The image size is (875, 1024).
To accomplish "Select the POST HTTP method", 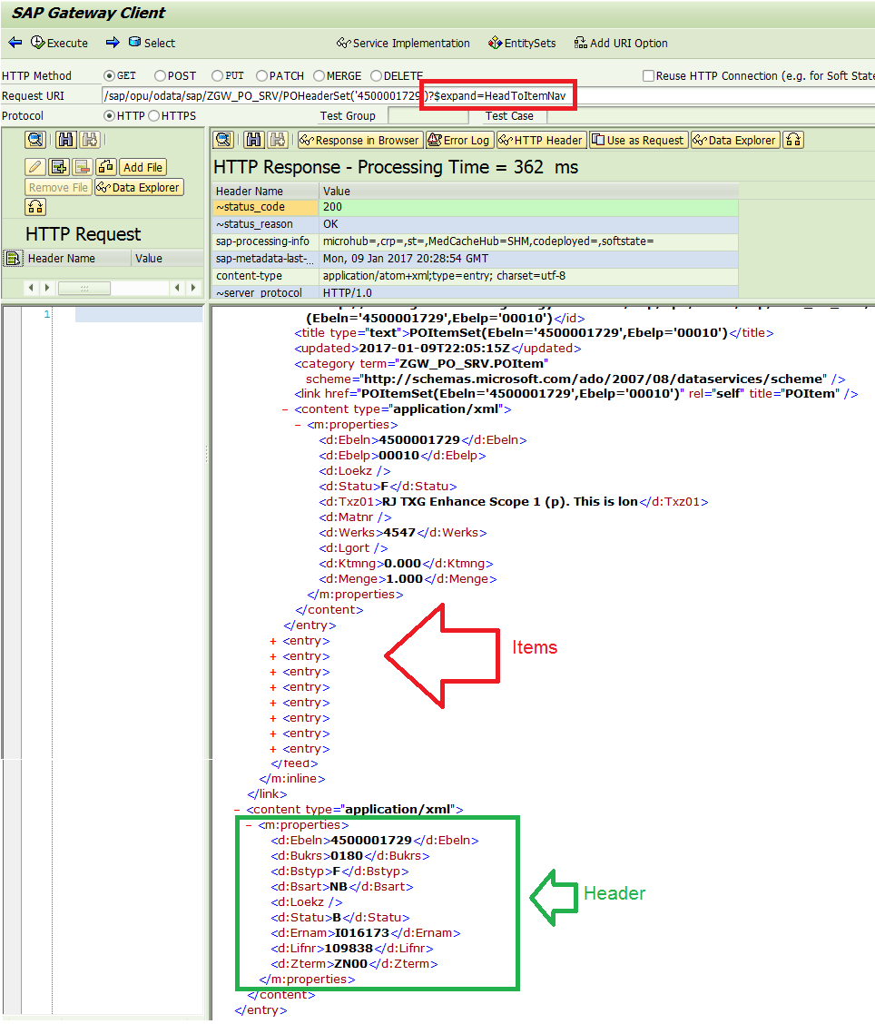I will pos(161,76).
